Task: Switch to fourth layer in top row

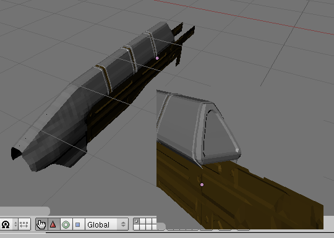Action: coord(154,221)
